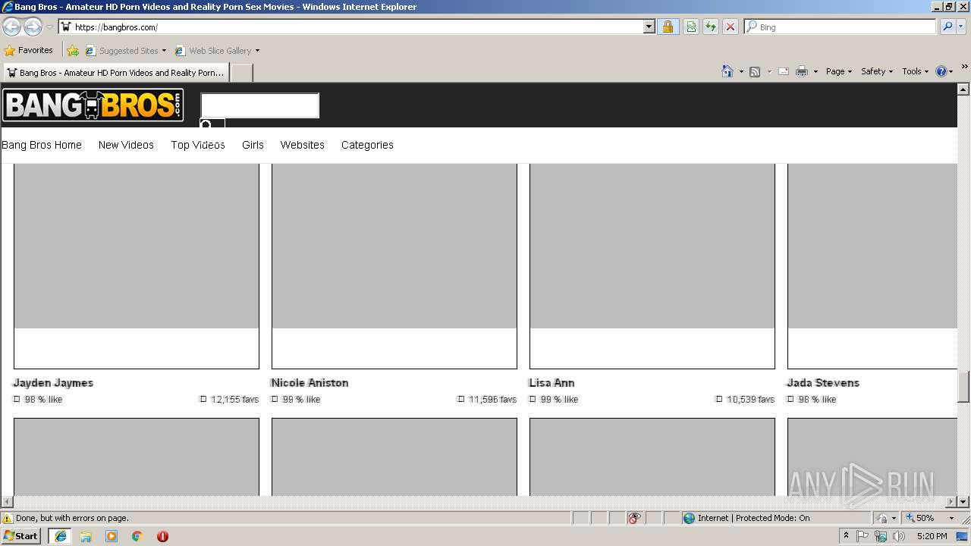The height and width of the screenshot is (546, 971).
Task: Click the site logo in the header
Action: 93,105
